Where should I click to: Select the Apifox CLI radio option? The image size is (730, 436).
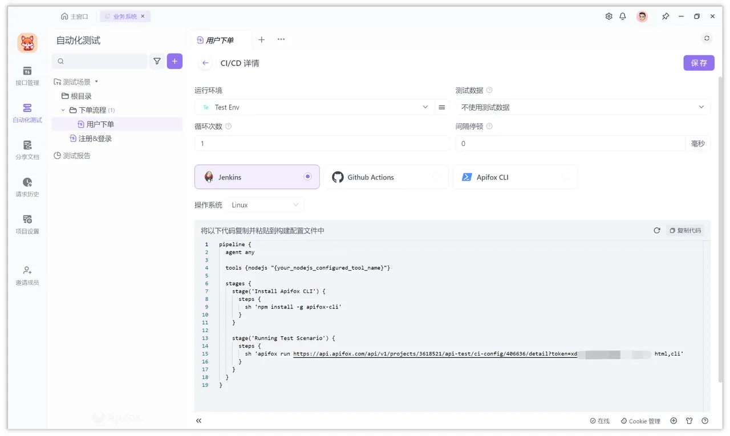point(566,177)
